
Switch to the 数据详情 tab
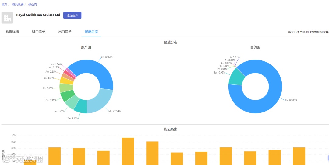(12, 32)
